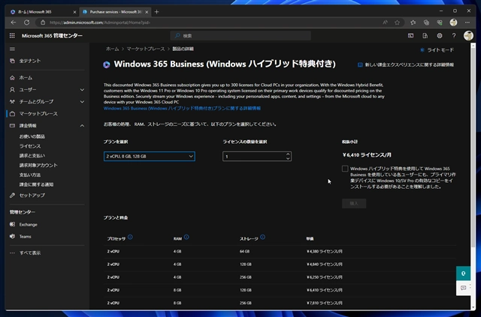This screenshot has width=481, height=317.
Task: Click the disabled 購入 button
Action: 354,204
